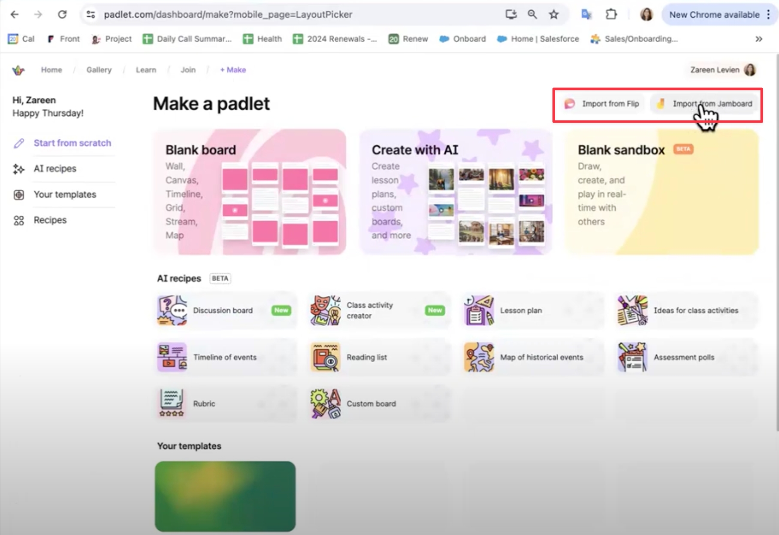779x535 pixels.
Task: Expand hidden bookmarks with the chevron
Action: (758, 39)
